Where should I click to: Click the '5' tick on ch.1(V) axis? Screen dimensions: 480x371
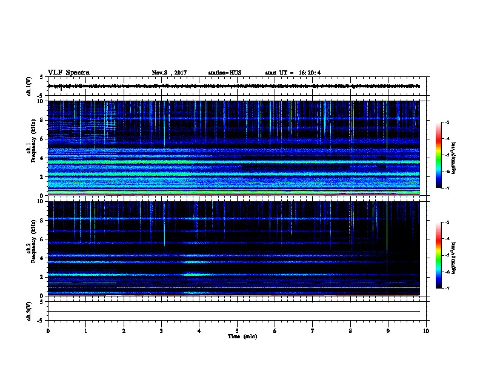pos(42,77)
